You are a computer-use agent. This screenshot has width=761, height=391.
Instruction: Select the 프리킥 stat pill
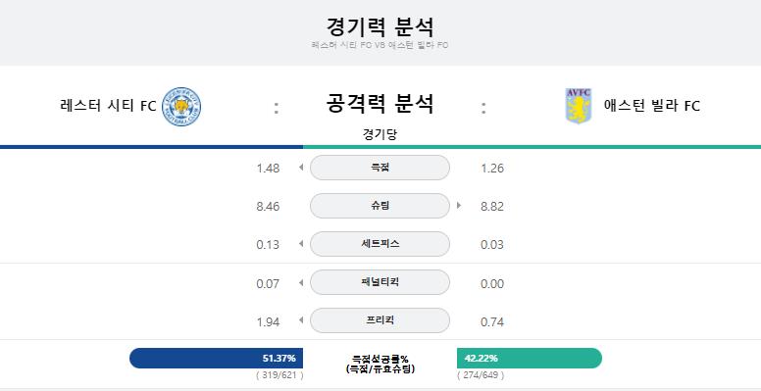point(380,320)
